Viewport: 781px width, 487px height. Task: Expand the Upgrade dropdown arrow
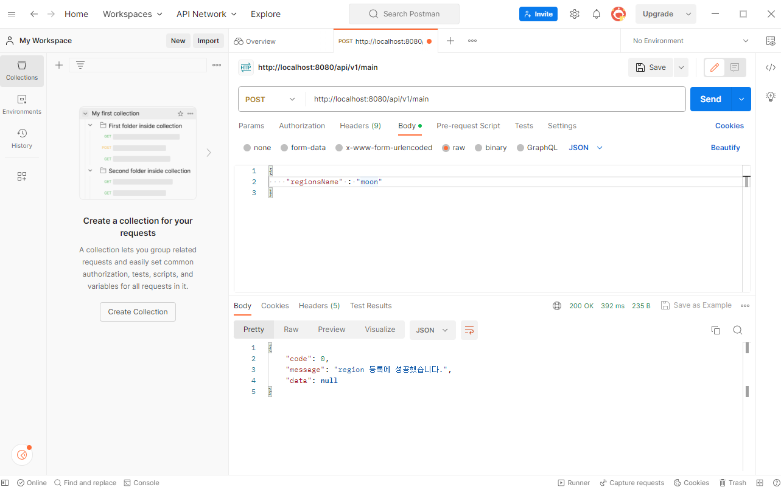pos(688,14)
